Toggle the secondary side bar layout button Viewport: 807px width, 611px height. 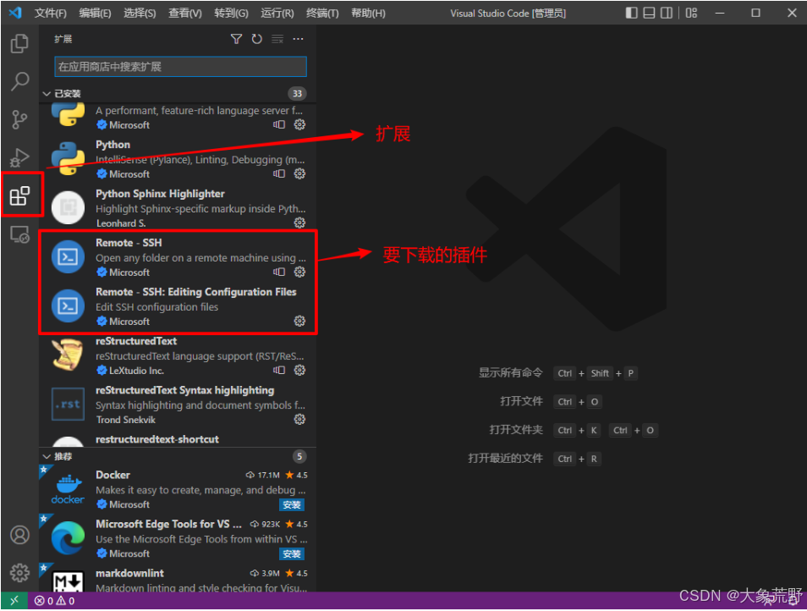pos(667,13)
